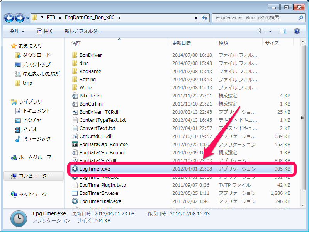Select the CtrlCmdCLI.dll file icon
Viewport: 309px width, 232px height.
(x=75, y=136)
